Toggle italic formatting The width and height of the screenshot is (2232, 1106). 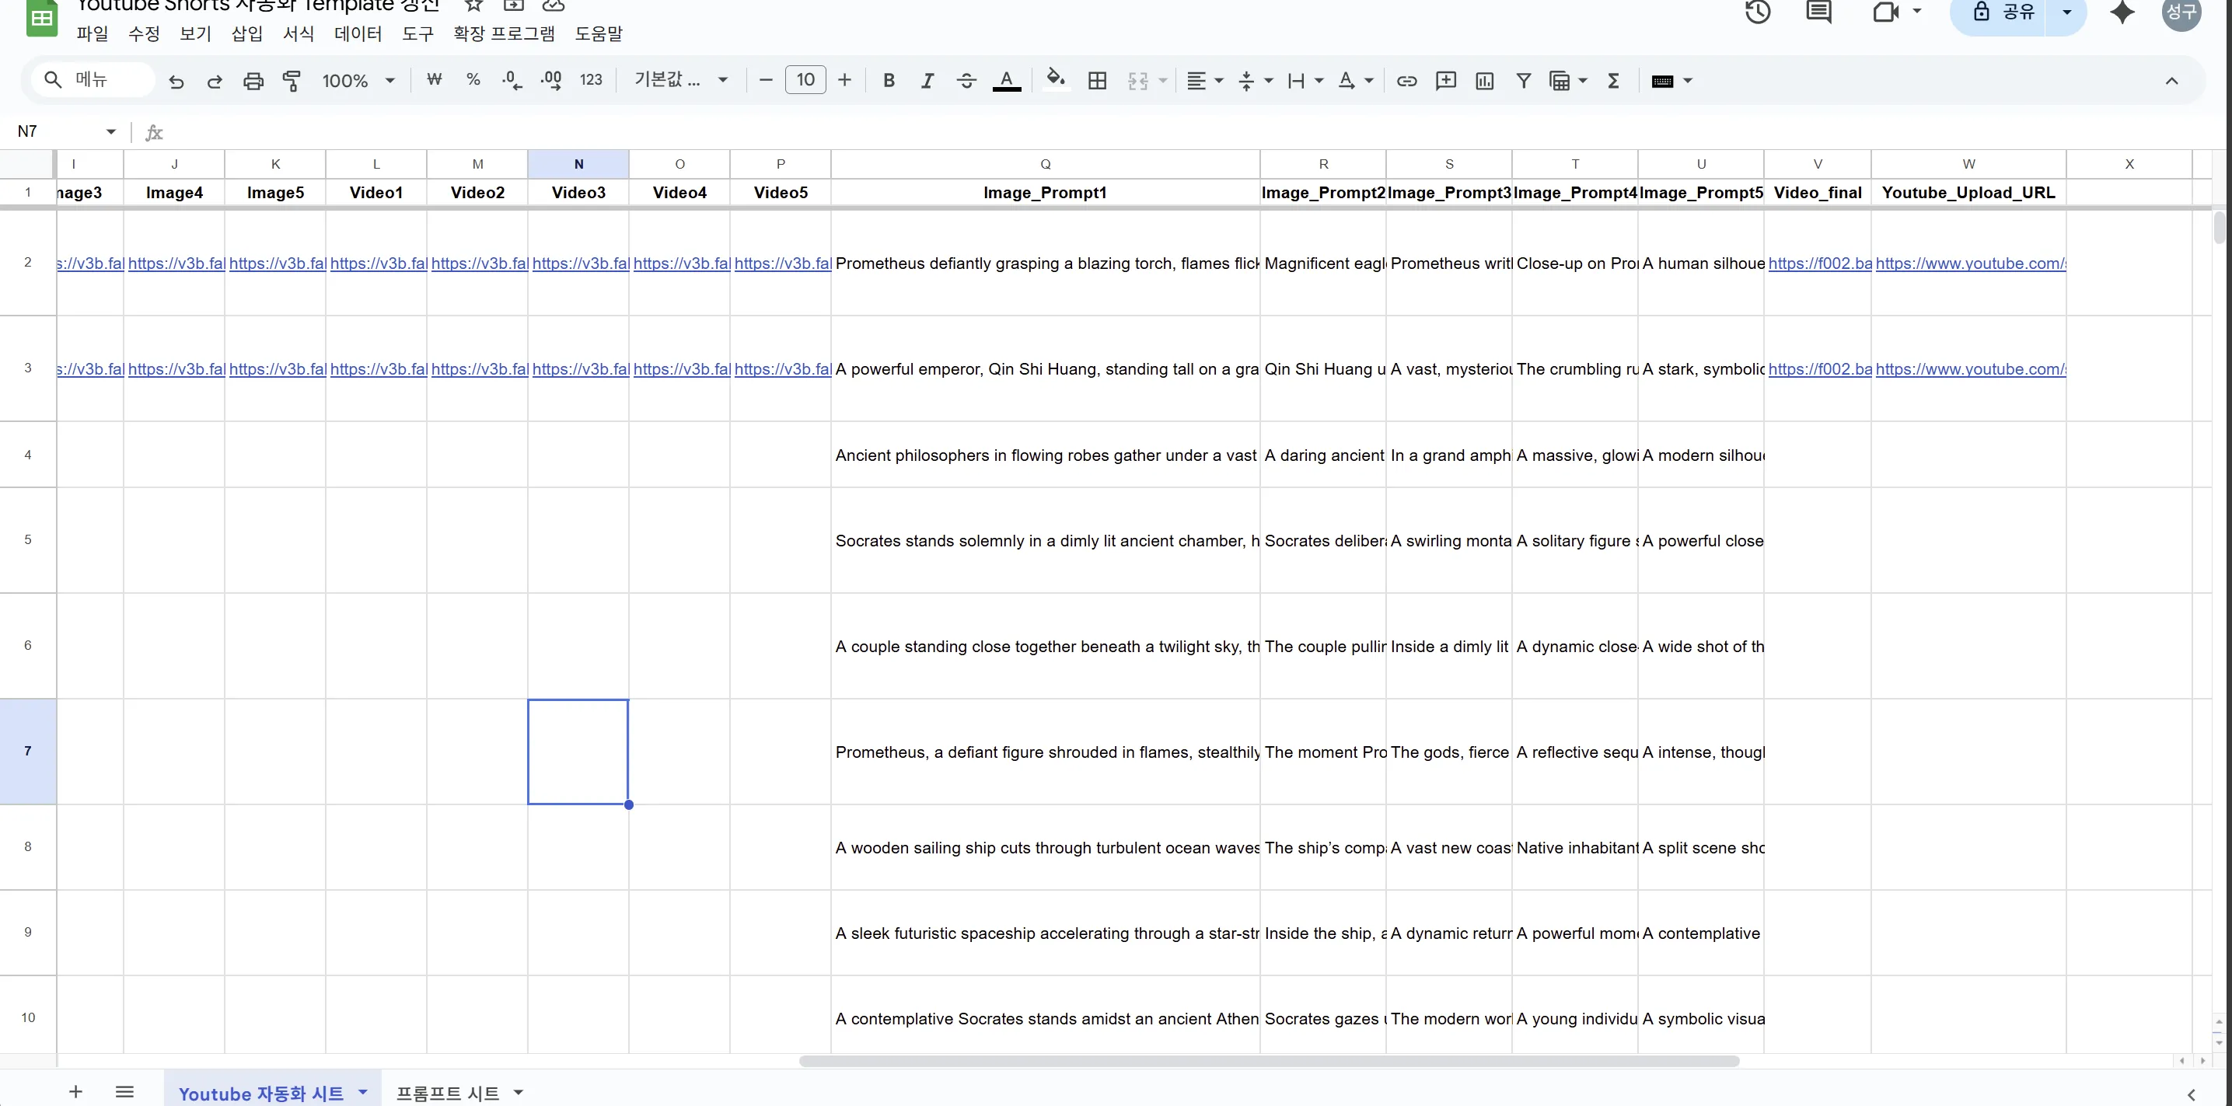tap(927, 82)
